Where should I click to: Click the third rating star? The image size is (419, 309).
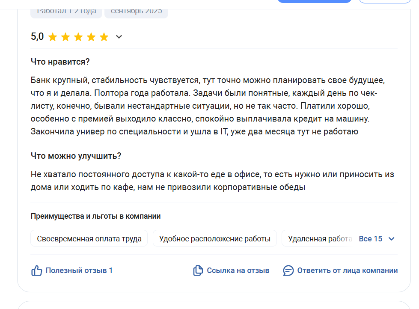pos(78,37)
